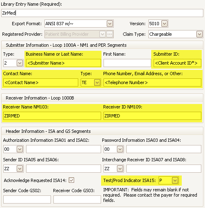
Task: Open the Submitter Type dropdown showing 2
Action: [x=20, y=63]
